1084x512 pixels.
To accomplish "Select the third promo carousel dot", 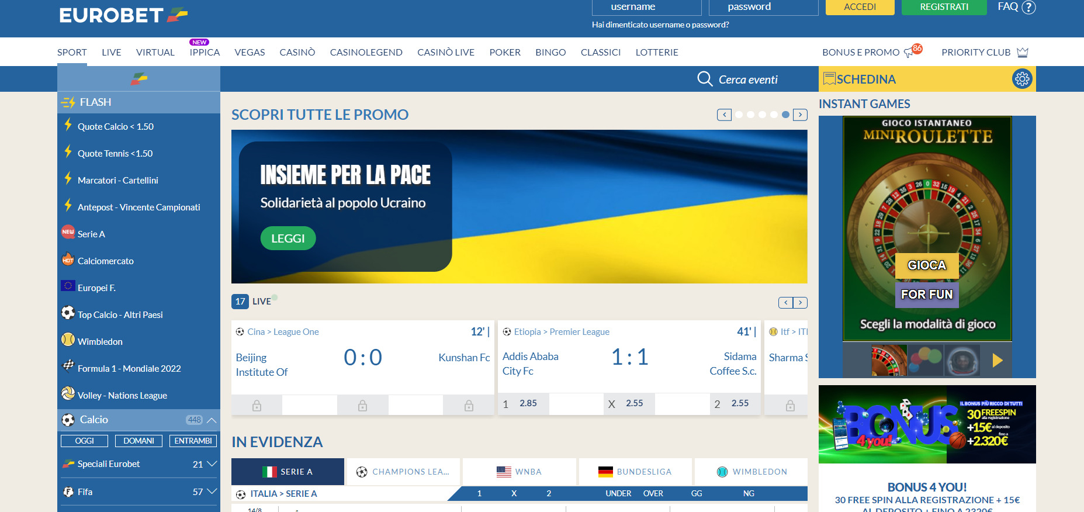I will [762, 115].
